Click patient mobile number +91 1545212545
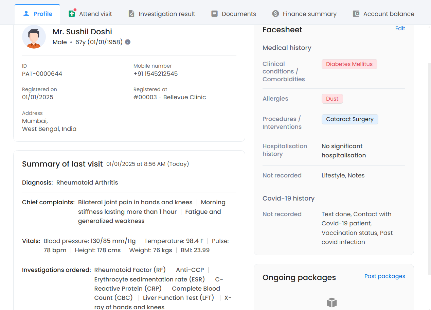The image size is (431, 310). point(156,74)
